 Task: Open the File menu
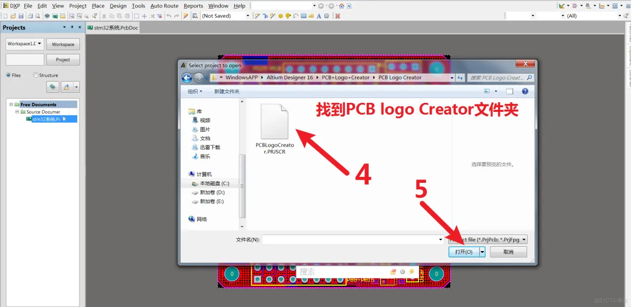click(x=28, y=6)
